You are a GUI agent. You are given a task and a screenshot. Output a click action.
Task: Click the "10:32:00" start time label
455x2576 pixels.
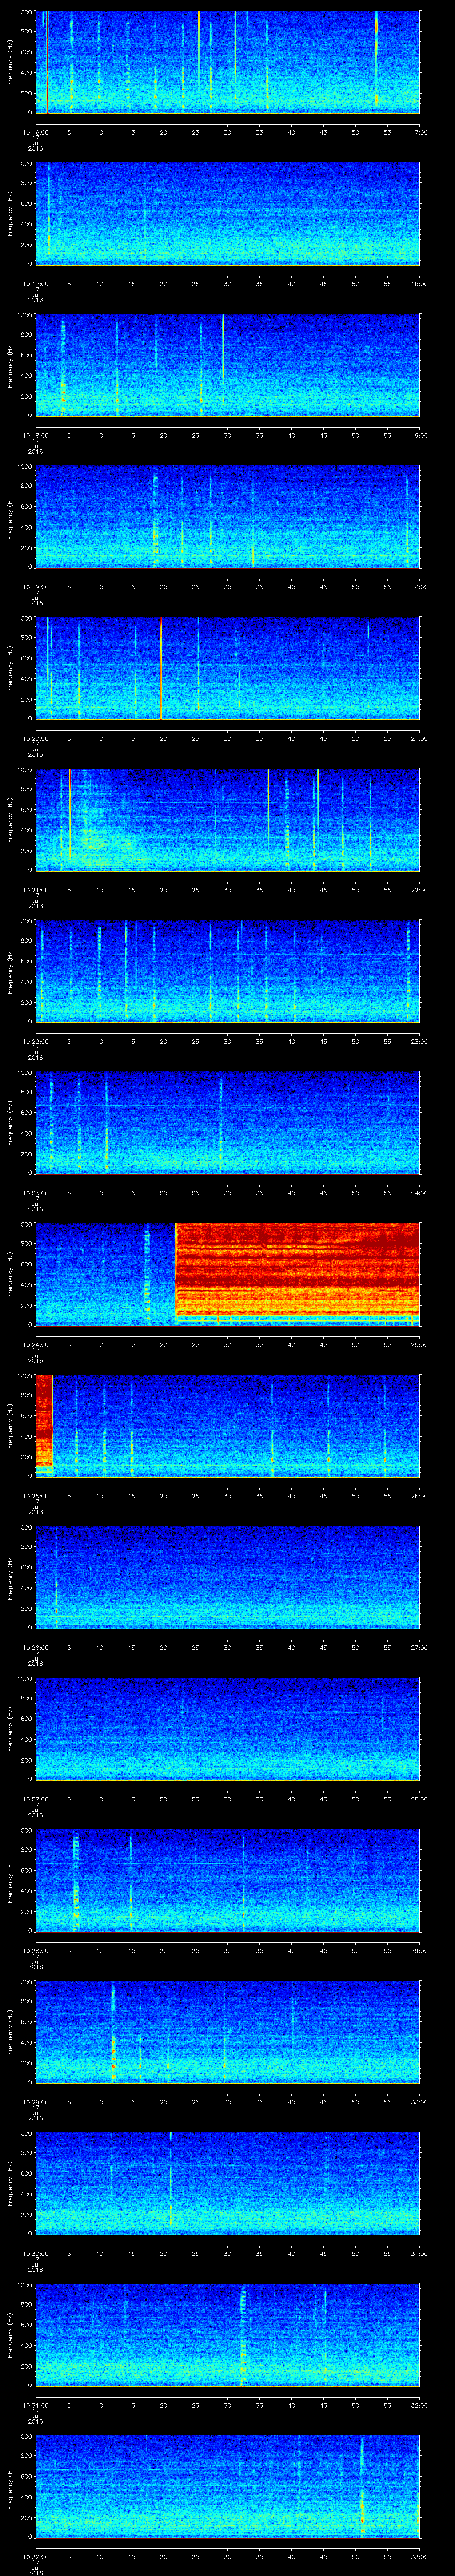36,2556
